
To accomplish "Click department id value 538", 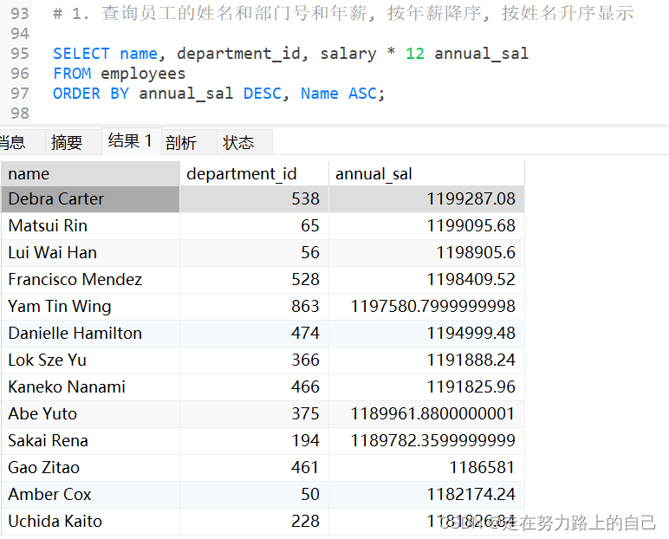I will point(254,199).
